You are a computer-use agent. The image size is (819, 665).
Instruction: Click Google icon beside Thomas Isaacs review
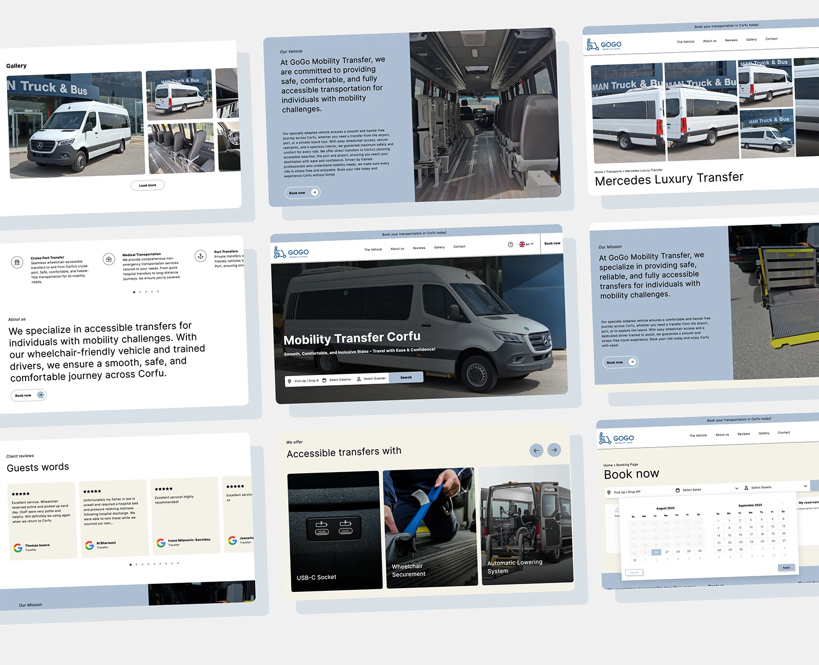18,548
